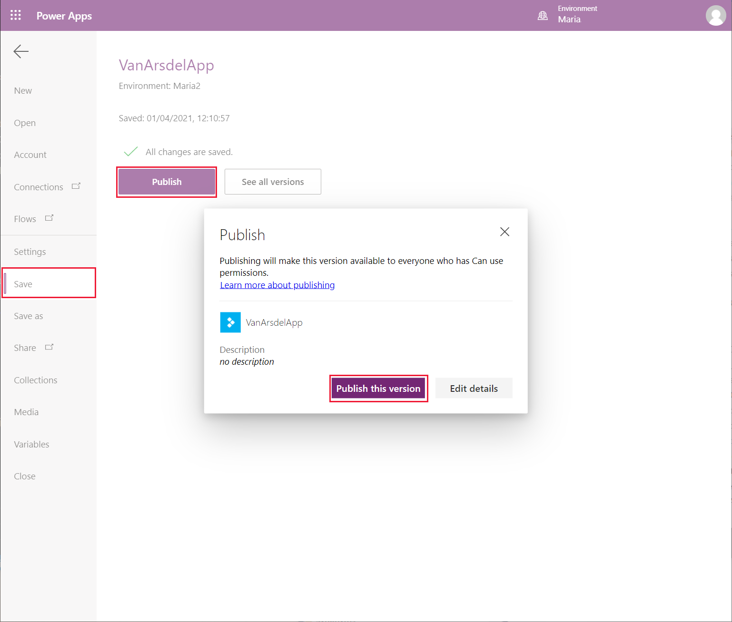The height and width of the screenshot is (622, 732).
Task: Click the 'Saved: 01/04/2021, 12:10:57' timestamp
Action: pos(174,118)
